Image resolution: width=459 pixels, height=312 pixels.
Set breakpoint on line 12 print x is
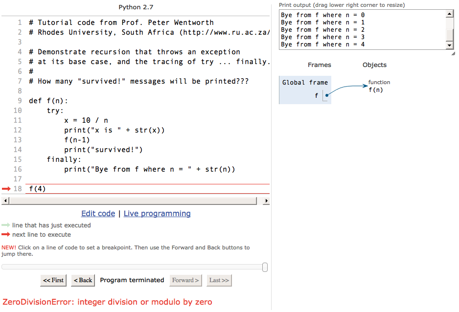point(115,130)
